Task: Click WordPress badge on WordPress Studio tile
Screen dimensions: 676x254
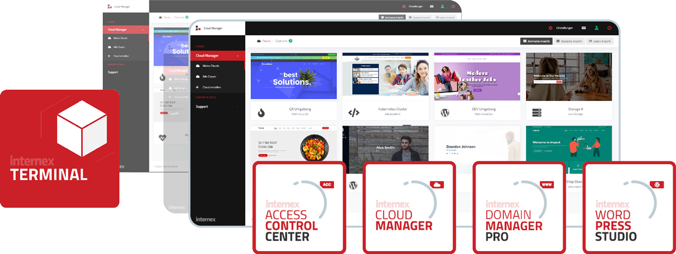Action: click(x=657, y=185)
